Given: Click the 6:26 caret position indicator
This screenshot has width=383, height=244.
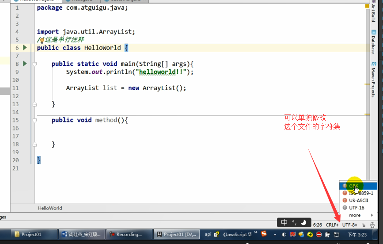Looking at the screenshot, I should pyautogui.click(x=317, y=225).
